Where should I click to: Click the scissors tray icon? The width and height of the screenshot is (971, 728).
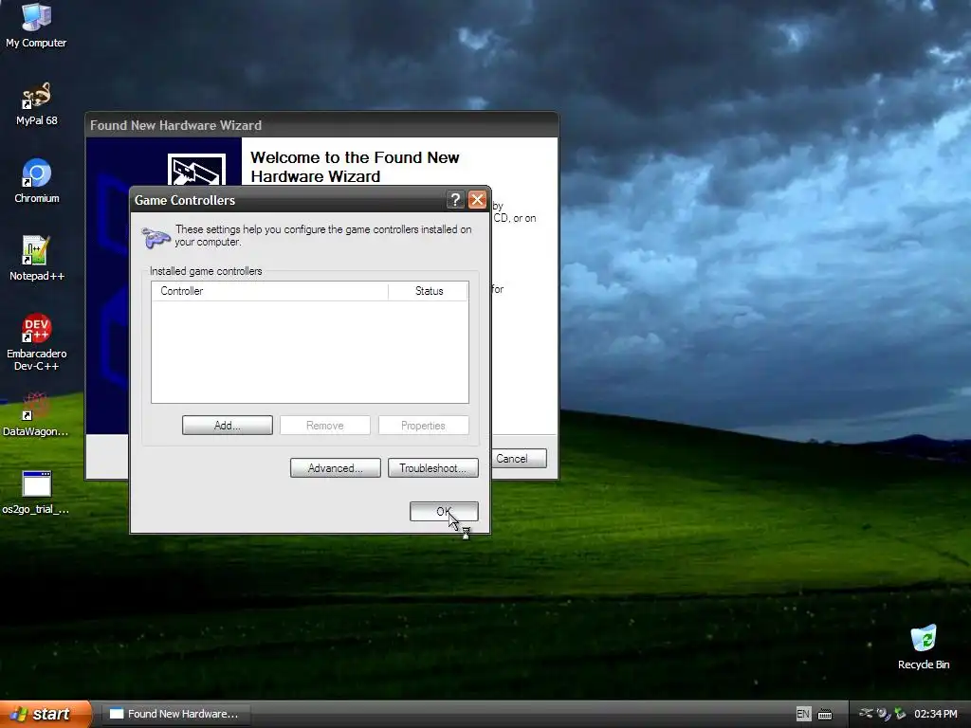[866, 714]
